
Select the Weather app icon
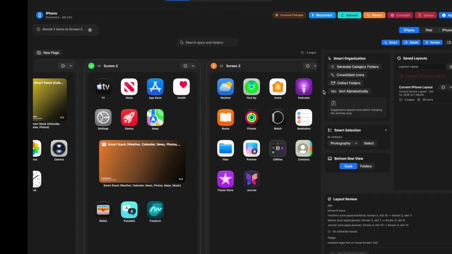click(x=226, y=87)
